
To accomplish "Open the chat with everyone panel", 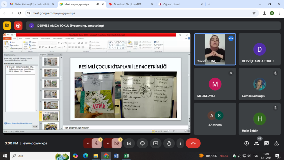I will (266, 143).
